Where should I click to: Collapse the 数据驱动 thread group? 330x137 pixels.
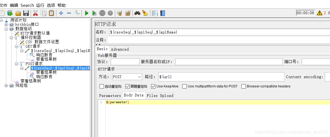point(6,29)
